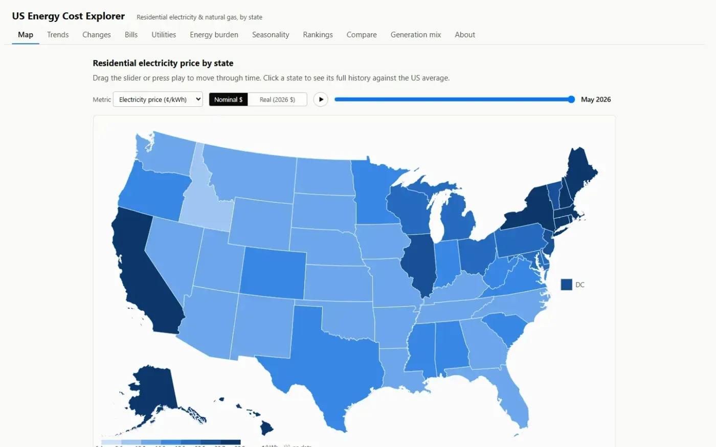Open the Trends tab

(58, 35)
